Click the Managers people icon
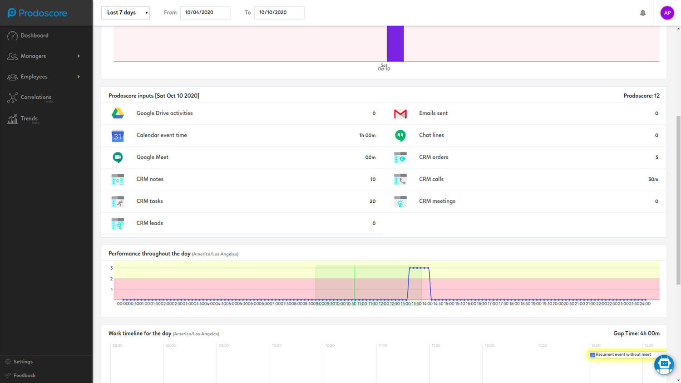The width and height of the screenshot is (681, 383). click(12, 56)
